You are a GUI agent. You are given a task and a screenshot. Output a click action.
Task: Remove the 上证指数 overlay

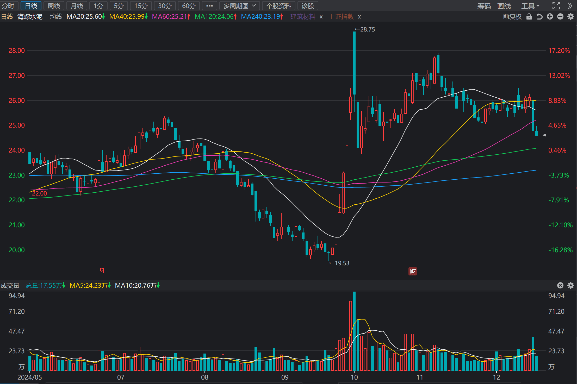click(359, 17)
